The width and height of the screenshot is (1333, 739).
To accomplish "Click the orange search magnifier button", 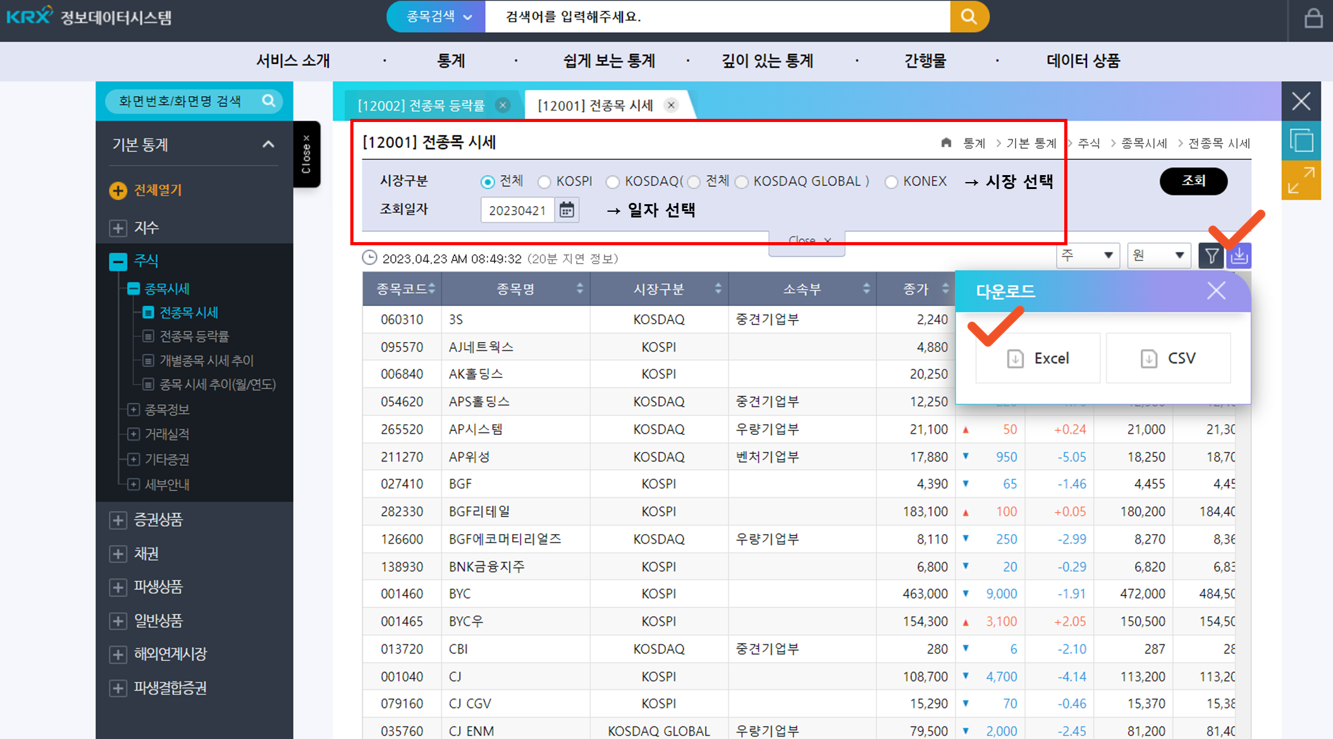I will tap(969, 16).
